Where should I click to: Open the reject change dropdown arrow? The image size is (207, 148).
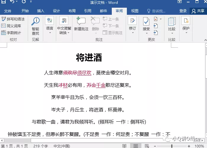click(x=161, y=19)
